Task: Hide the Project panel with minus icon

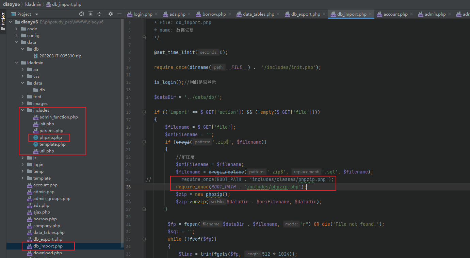Action: (119, 14)
